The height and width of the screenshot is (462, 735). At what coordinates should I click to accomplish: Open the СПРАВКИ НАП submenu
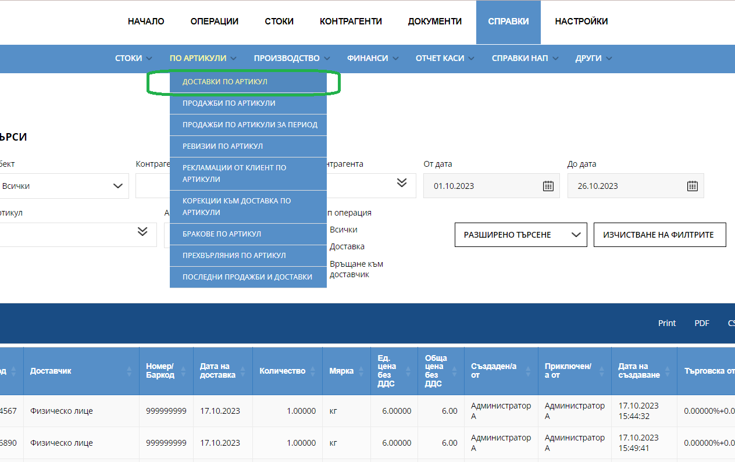(x=525, y=58)
